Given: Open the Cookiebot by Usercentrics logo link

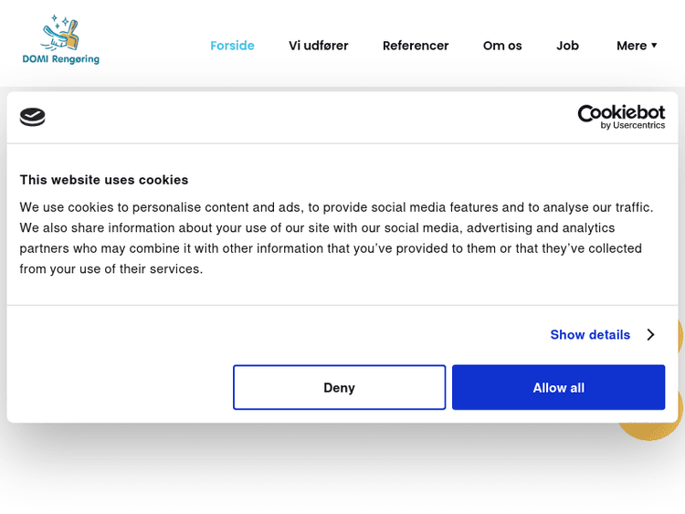Looking at the screenshot, I should pos(621,116).
